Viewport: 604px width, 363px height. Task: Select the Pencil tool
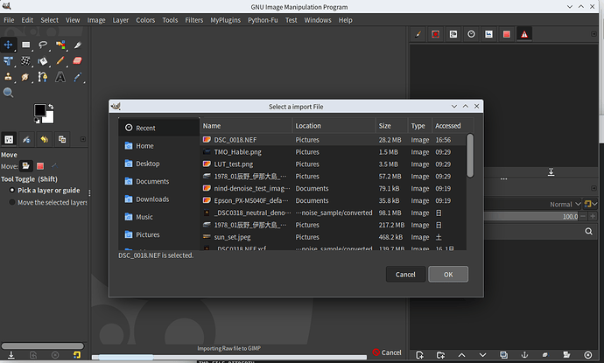[x=60, y=61]
